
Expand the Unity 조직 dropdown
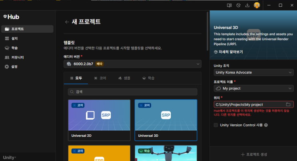[x=253, y=73]
